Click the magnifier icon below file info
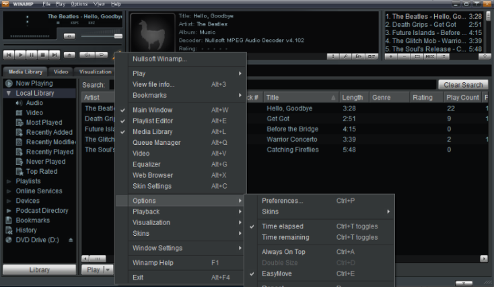 [346, 57]
